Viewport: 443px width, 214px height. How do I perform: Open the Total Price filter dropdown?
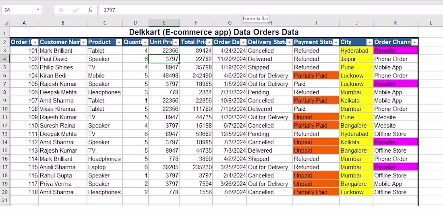coord(209,43)
